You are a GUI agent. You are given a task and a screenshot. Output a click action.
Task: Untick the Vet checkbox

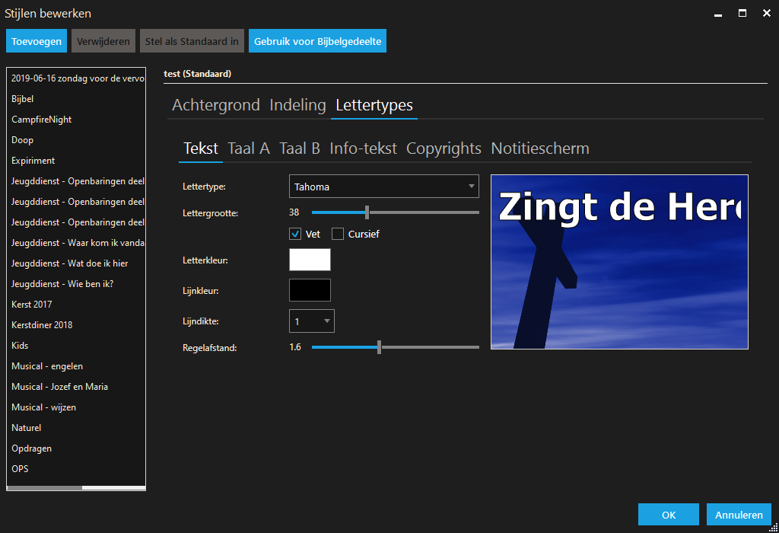pyautogui.click(x=295, y=234)
